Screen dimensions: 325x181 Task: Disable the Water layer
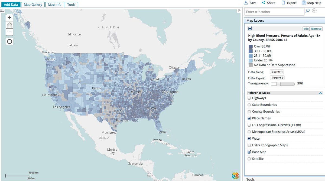249,139
